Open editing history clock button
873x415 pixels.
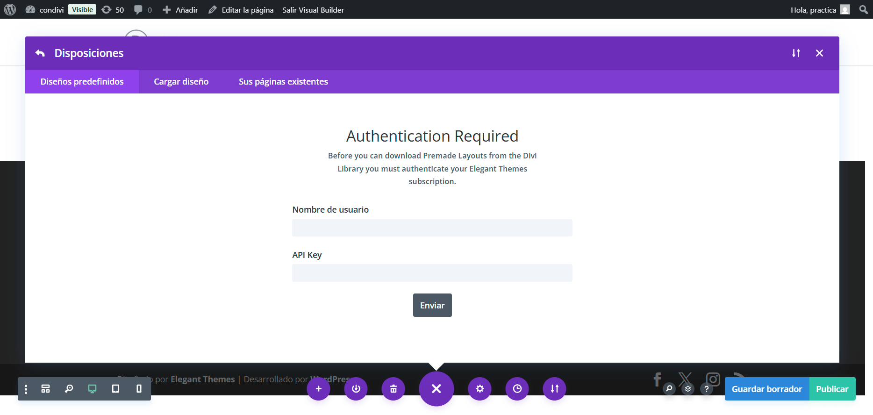[x=517, y=389]
